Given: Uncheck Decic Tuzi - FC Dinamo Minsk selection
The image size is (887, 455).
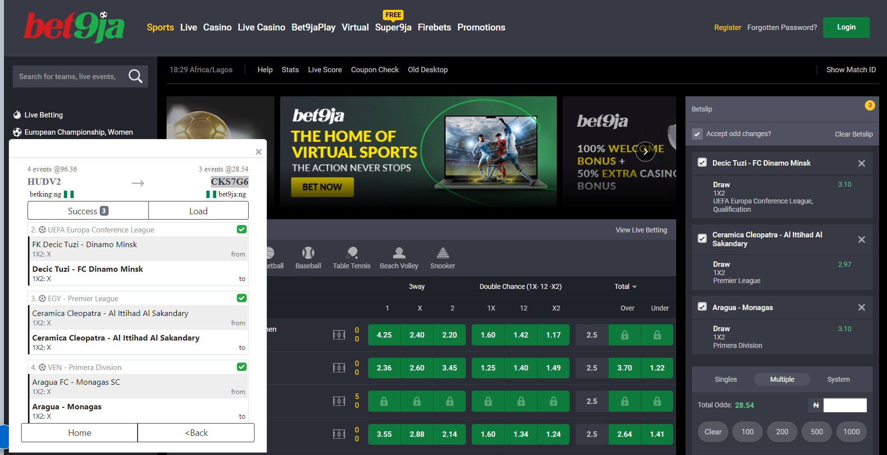Looking at the screenshot, I should [702, 163].
